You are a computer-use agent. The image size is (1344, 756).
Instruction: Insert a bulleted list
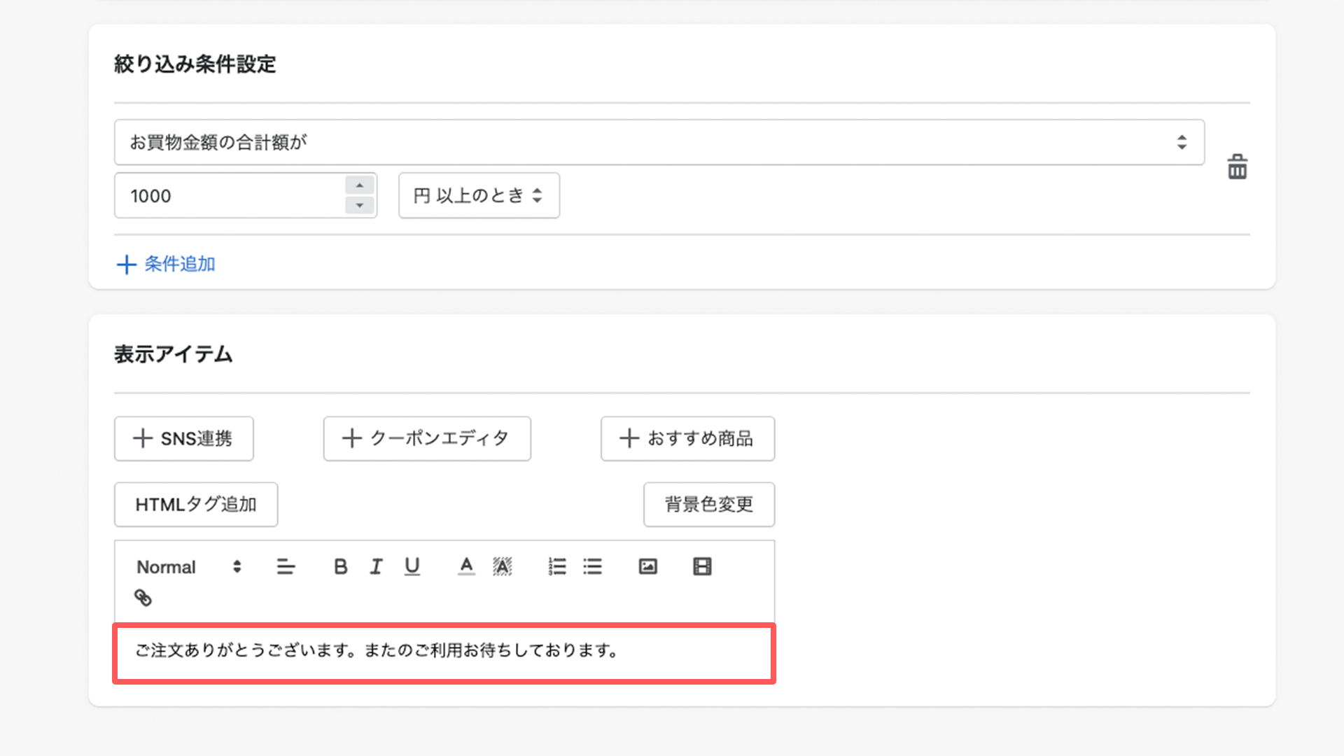click(x=592, y=566)
